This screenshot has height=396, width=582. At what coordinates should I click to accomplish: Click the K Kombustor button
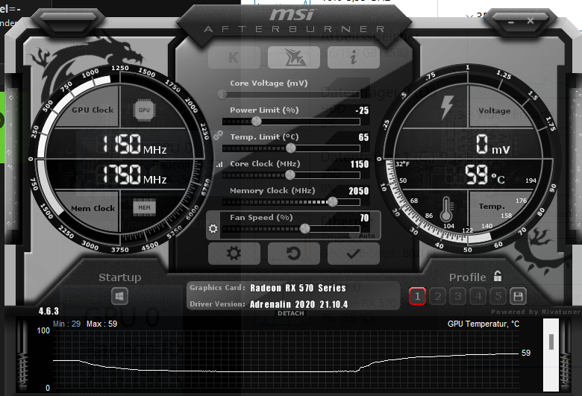point(234,57)
